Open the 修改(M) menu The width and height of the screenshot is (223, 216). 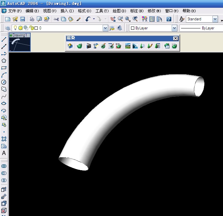click(x=154, y=11)
